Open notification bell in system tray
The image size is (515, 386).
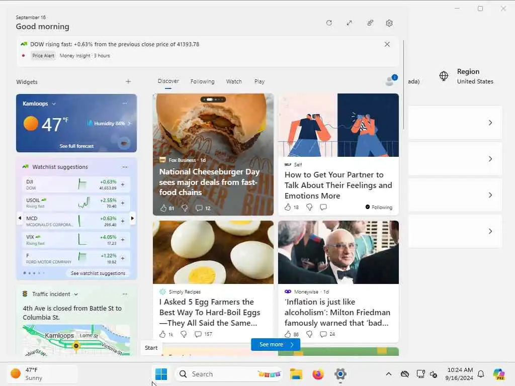(x=481, y=374)
